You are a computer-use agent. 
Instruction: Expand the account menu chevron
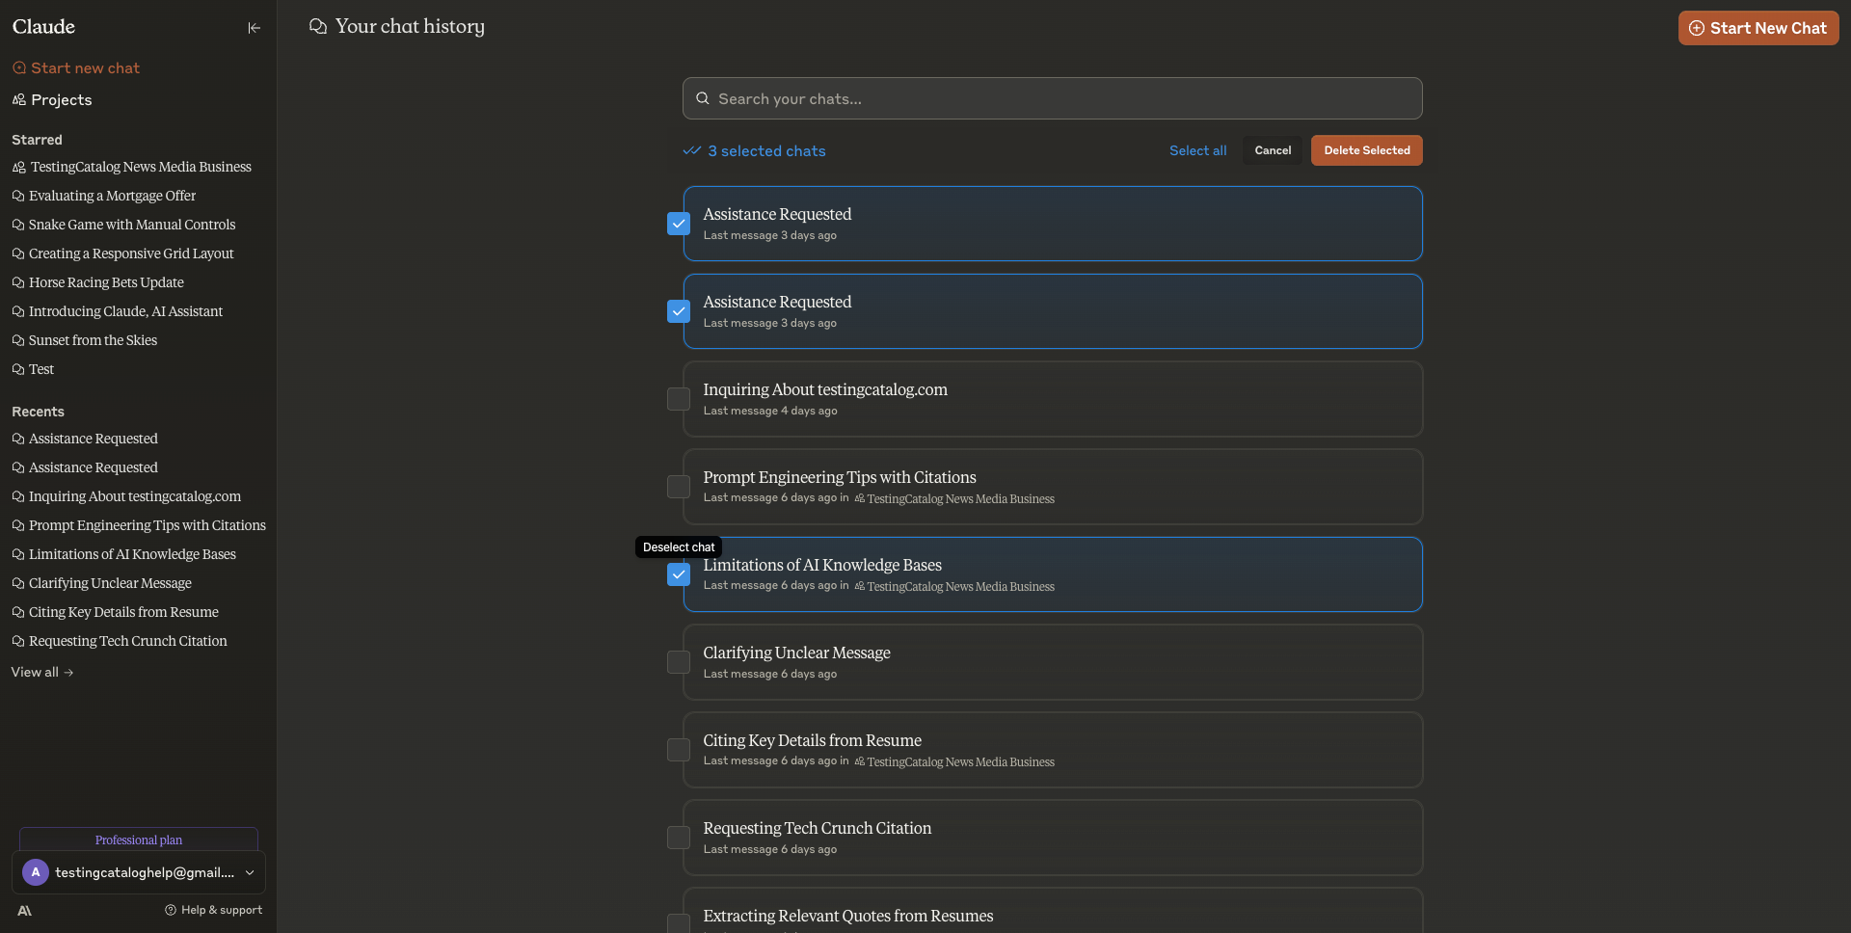tap(250, 872)
